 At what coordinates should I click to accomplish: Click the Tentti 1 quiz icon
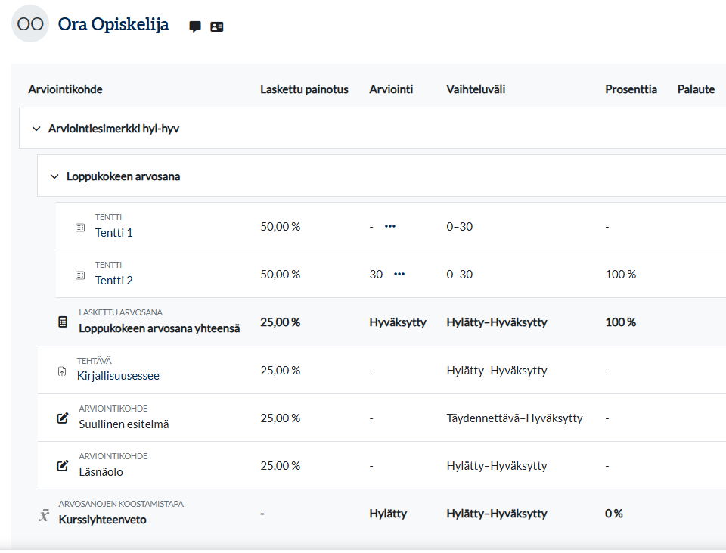tap(80, 227)
